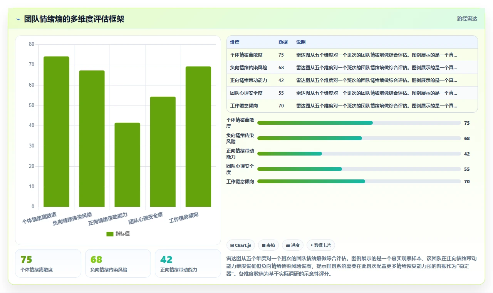Click the 工作倦怠倾向 x-axis label
493x293 pixels.
[x=184, y=218]
